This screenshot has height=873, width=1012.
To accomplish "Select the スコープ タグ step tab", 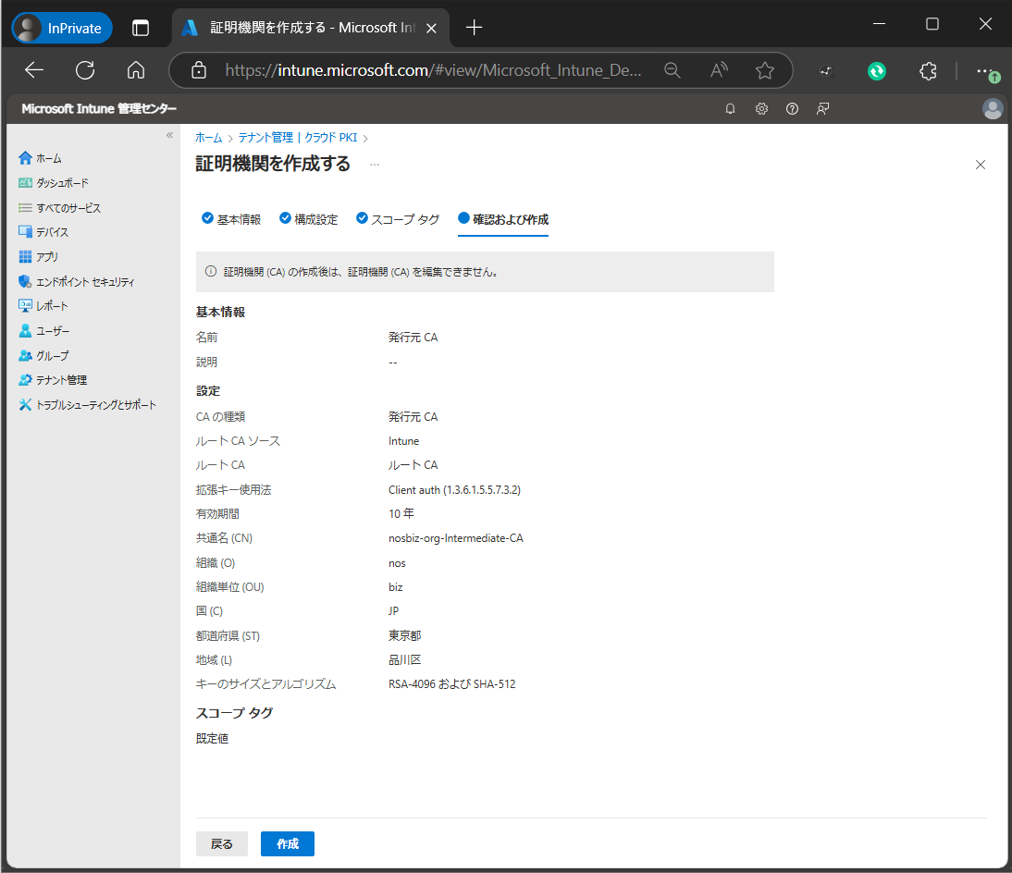I will pyautogui.click(x=398, y=219).
